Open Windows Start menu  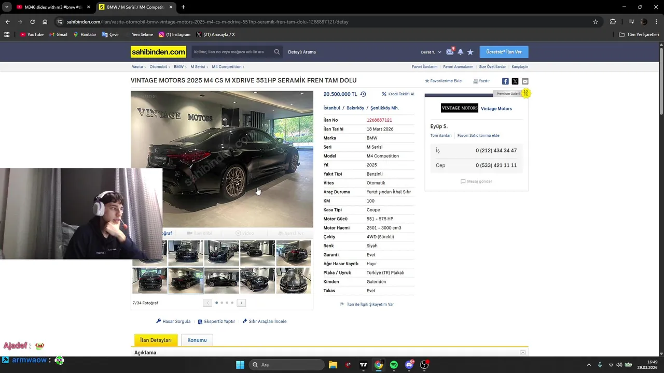tap(240, 365)
